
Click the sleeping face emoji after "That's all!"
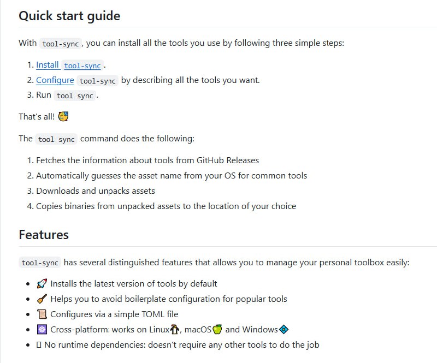pyautogui.click(x=63, y=116)
